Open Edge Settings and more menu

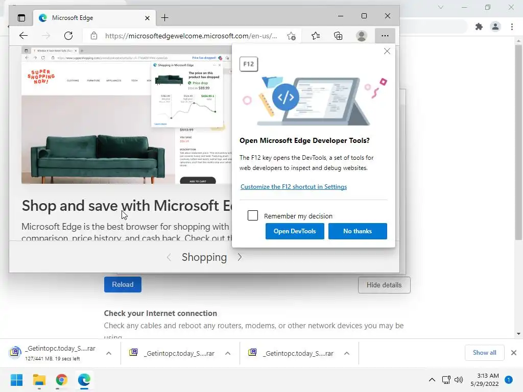[385, 36]
